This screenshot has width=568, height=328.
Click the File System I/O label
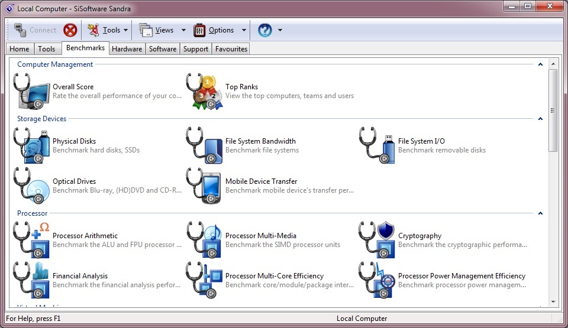pyautogui.click(x=421, y=141)
